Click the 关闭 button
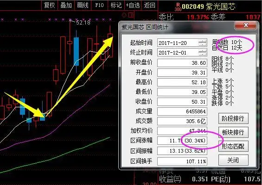262x185 pixels. click(x=233, y=160)
